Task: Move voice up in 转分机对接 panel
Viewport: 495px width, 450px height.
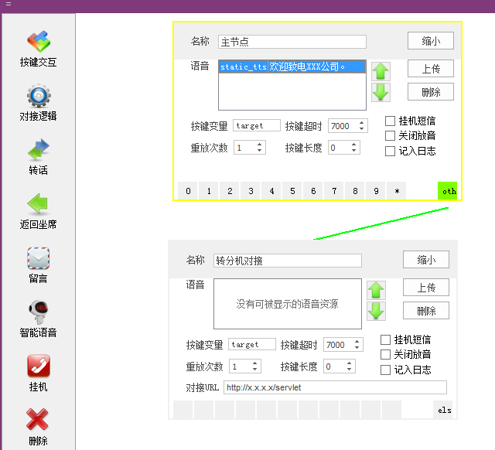Action: click(x=376, y=290)
